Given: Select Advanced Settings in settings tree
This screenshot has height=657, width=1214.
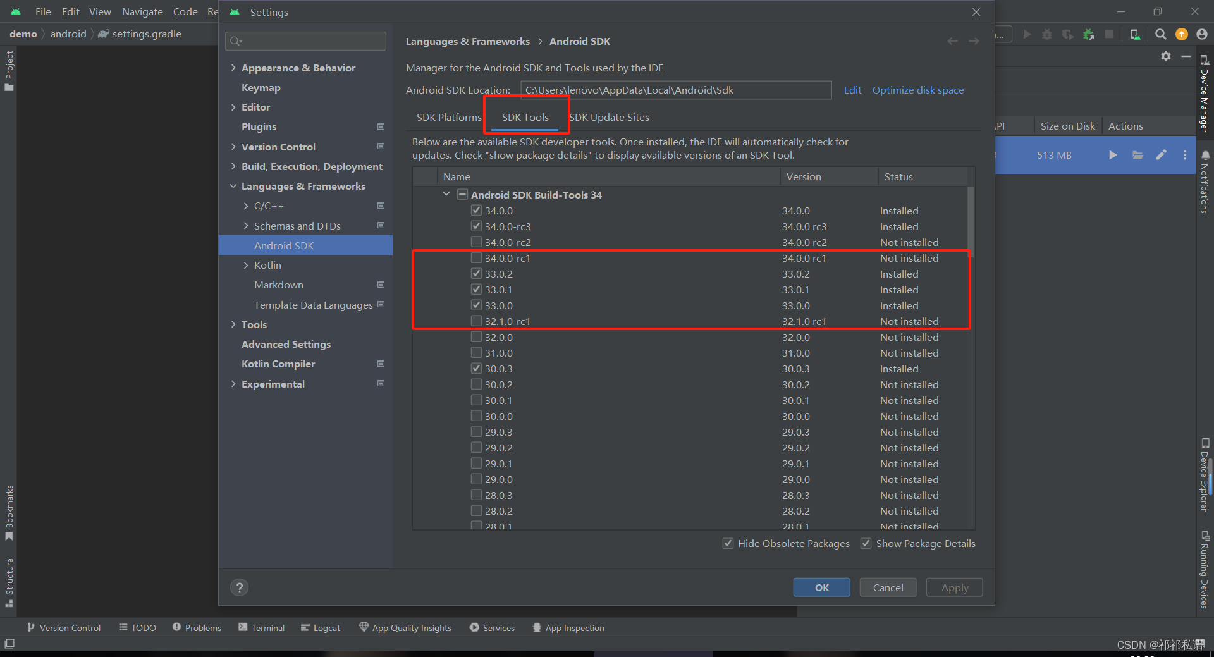Looking at the screenshot, I should click(286, 344).
